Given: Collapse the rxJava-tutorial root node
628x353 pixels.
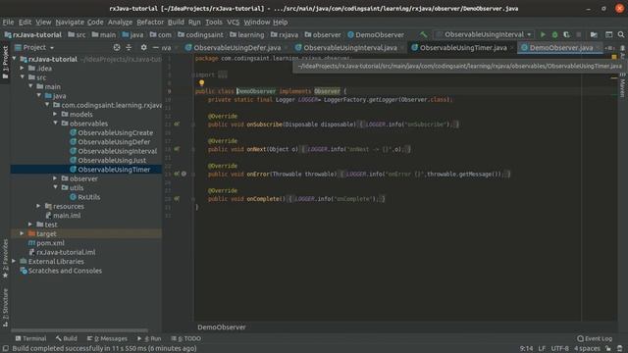Looking at the screenshot, I should [x=15, y=59].
